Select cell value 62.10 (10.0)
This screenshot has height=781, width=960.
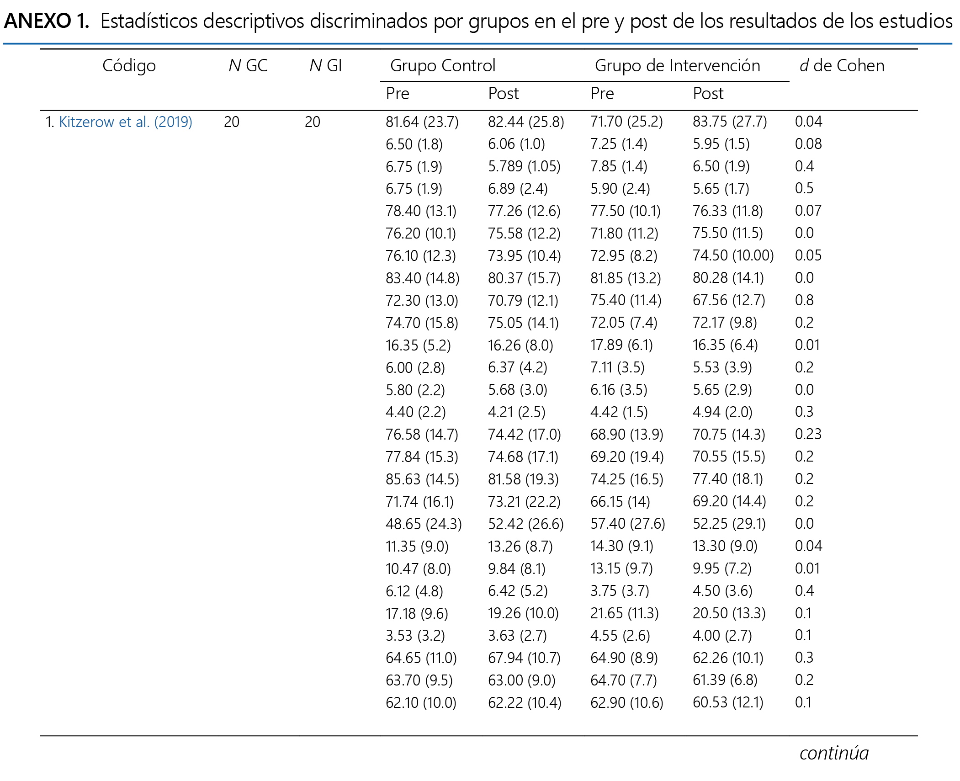[421, 703]
